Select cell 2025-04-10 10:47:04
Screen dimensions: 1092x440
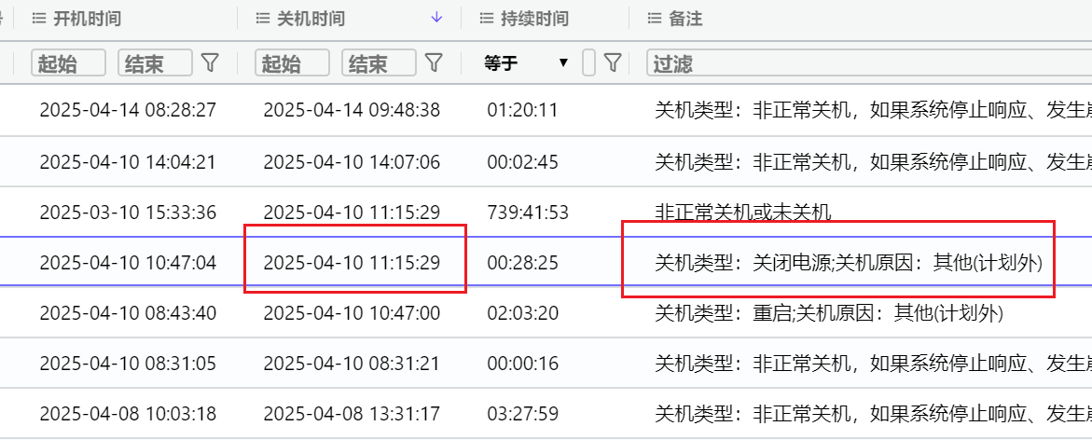pos(128,263)
